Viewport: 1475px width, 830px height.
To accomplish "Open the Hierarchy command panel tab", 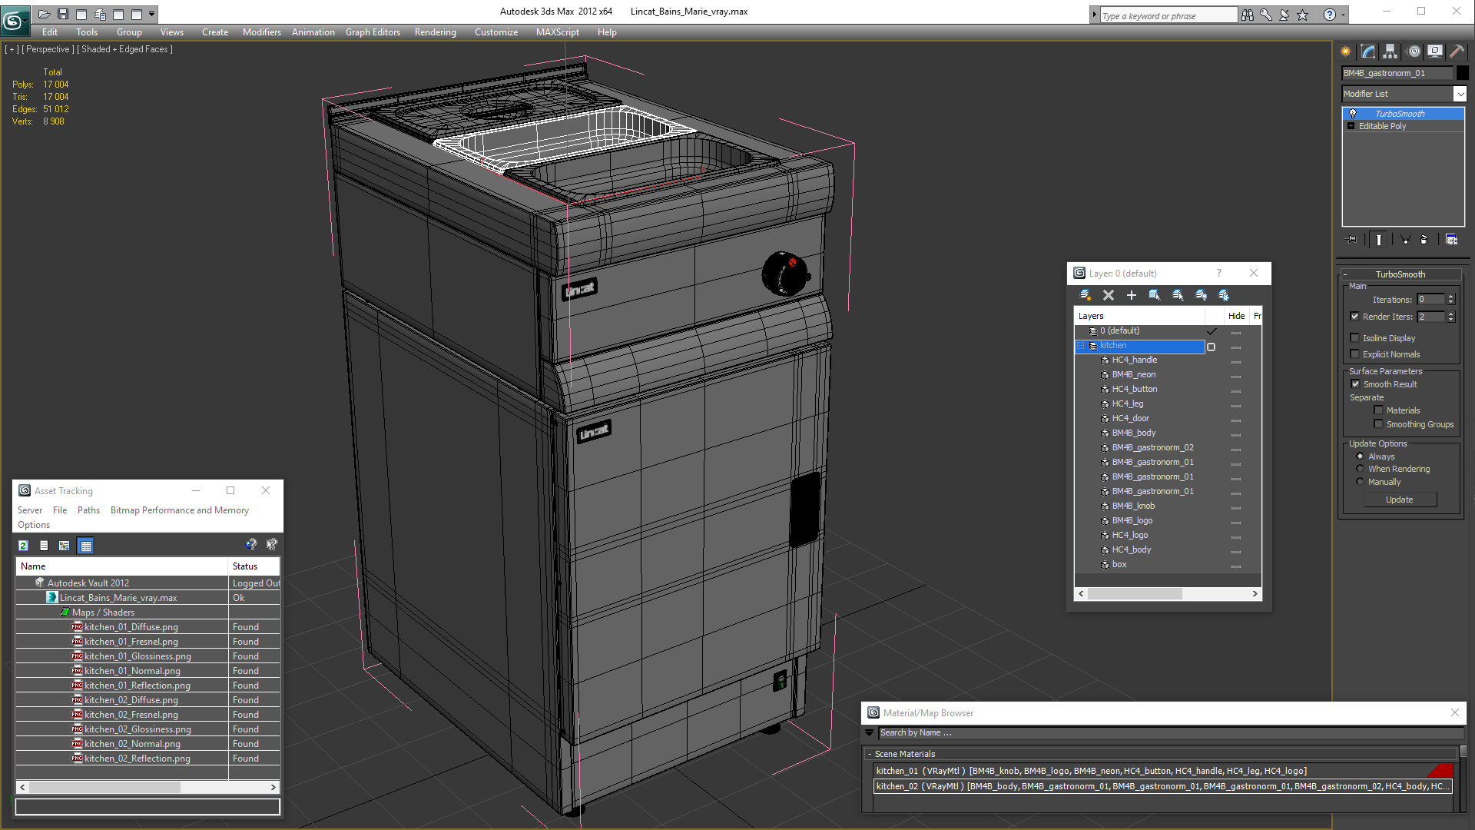I will (x=1390, y=51).
